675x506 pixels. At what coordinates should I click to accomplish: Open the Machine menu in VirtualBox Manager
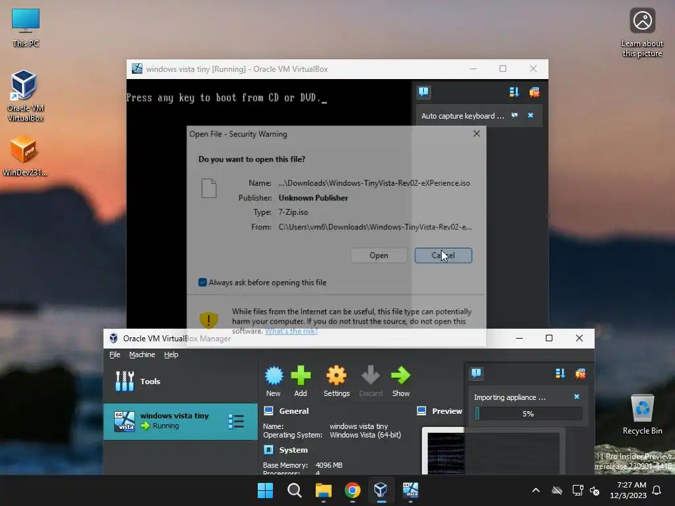(142, 354)
